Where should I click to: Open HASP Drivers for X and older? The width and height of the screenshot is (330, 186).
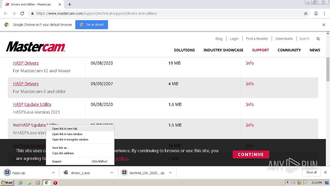click(26, 84)
